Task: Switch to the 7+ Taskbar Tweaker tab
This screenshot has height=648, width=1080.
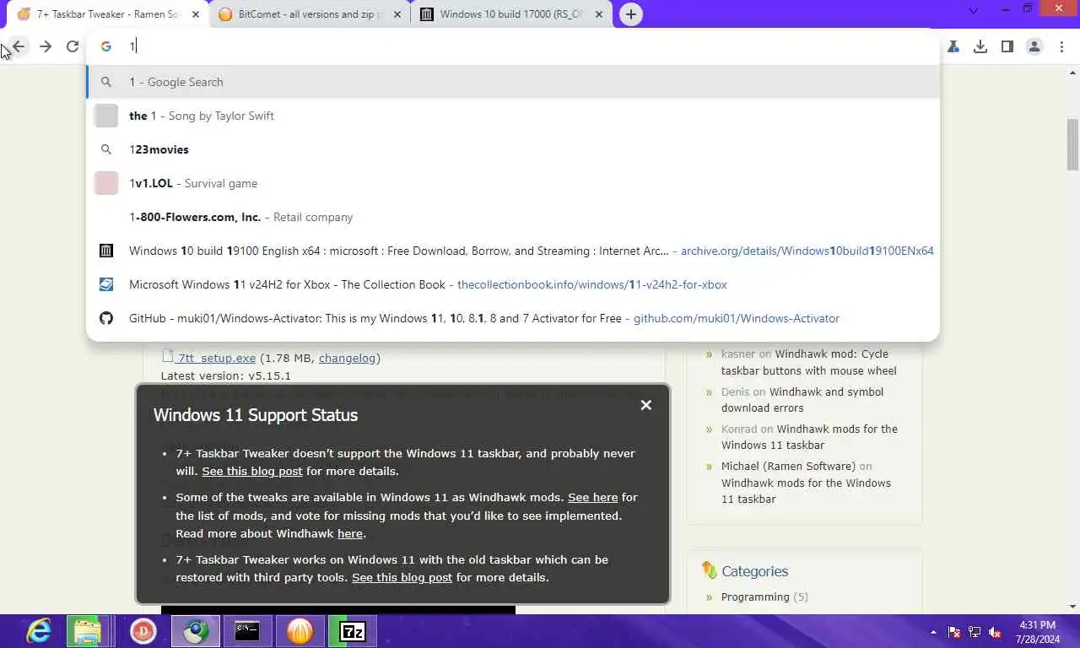Action: coord(110,14)
